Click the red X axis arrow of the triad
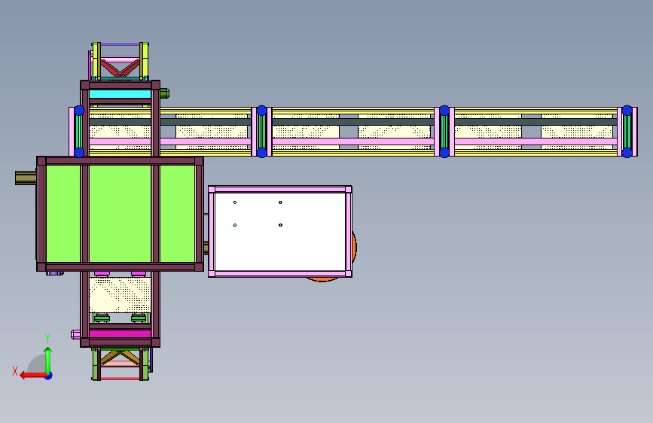This screenshot has width=653, height=423. [x=32, y=376]
